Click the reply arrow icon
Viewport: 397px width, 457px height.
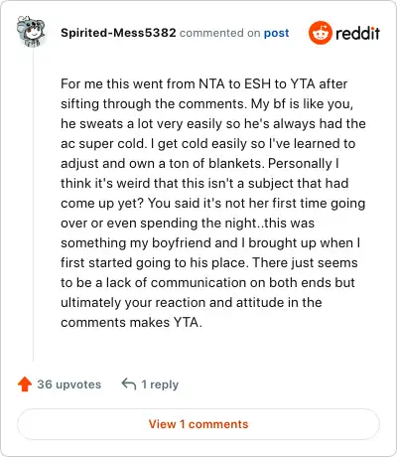tap(129, 384)
